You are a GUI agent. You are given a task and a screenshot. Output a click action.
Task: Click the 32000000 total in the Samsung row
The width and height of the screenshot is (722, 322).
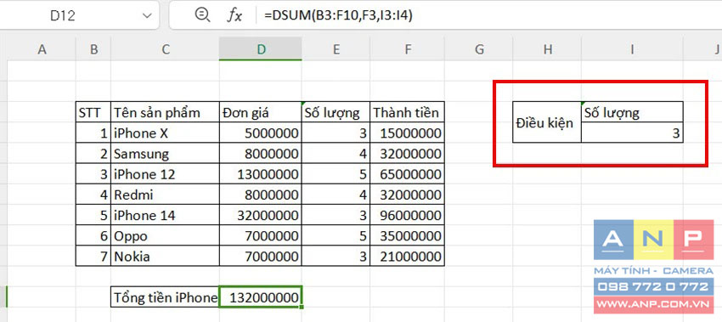407,154
